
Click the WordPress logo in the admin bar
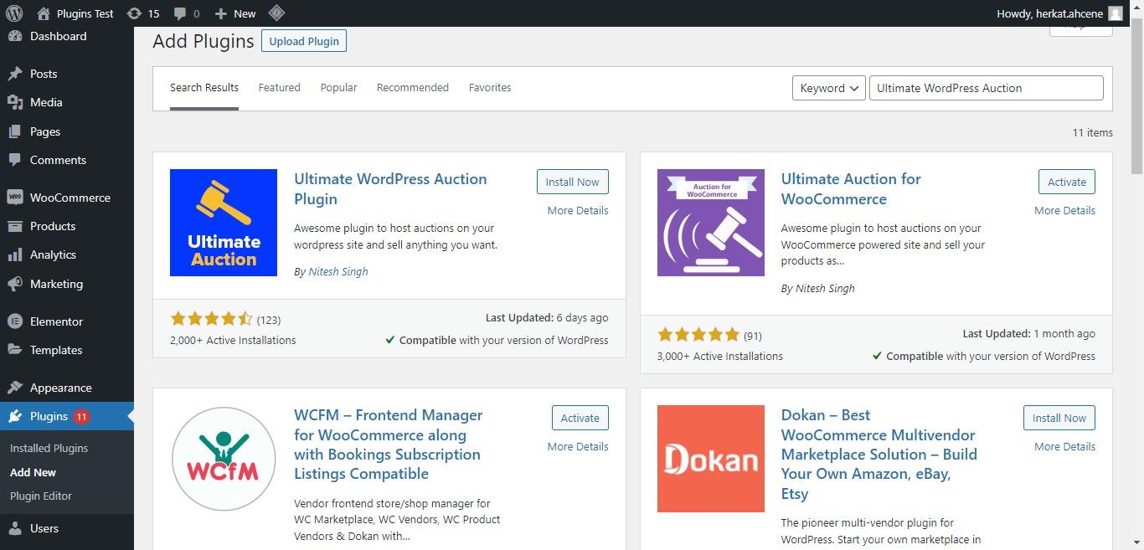pyautogui.click(x=13, y=13)
